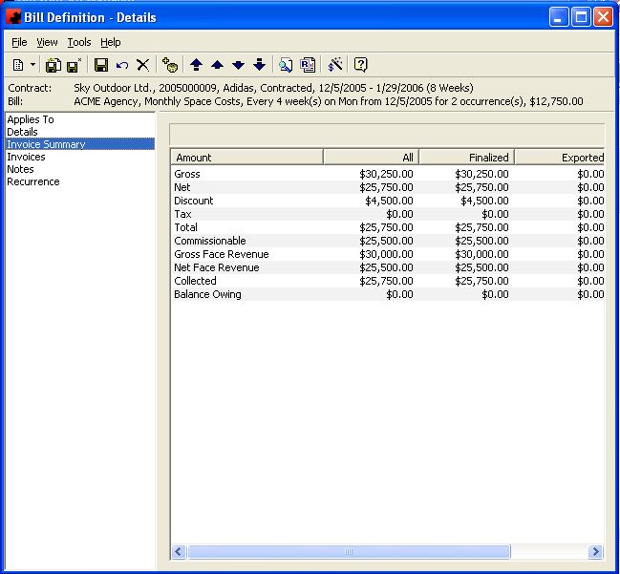Select Applies To in the left list
The image size is (620, 574).
click(x=31, y=119)
